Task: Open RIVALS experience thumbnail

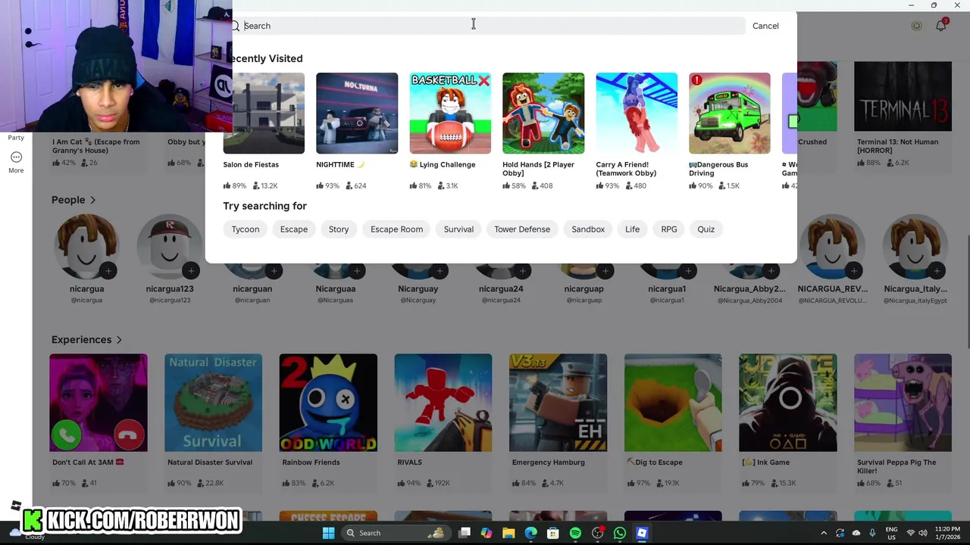Action: [x=443, y=403]
